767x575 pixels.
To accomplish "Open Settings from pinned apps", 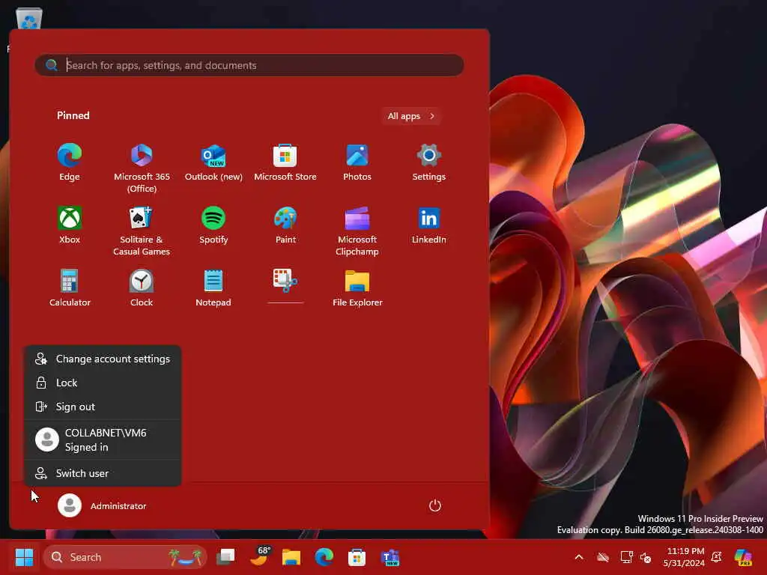I will coord(429,162).
